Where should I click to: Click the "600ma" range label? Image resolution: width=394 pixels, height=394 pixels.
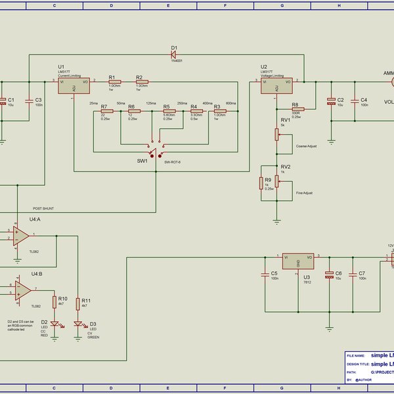click(x=231, y=103)
